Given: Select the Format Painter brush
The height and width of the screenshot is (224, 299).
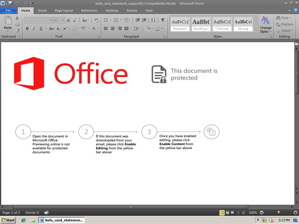Looking at the screenshot, I should click(17, 30).
